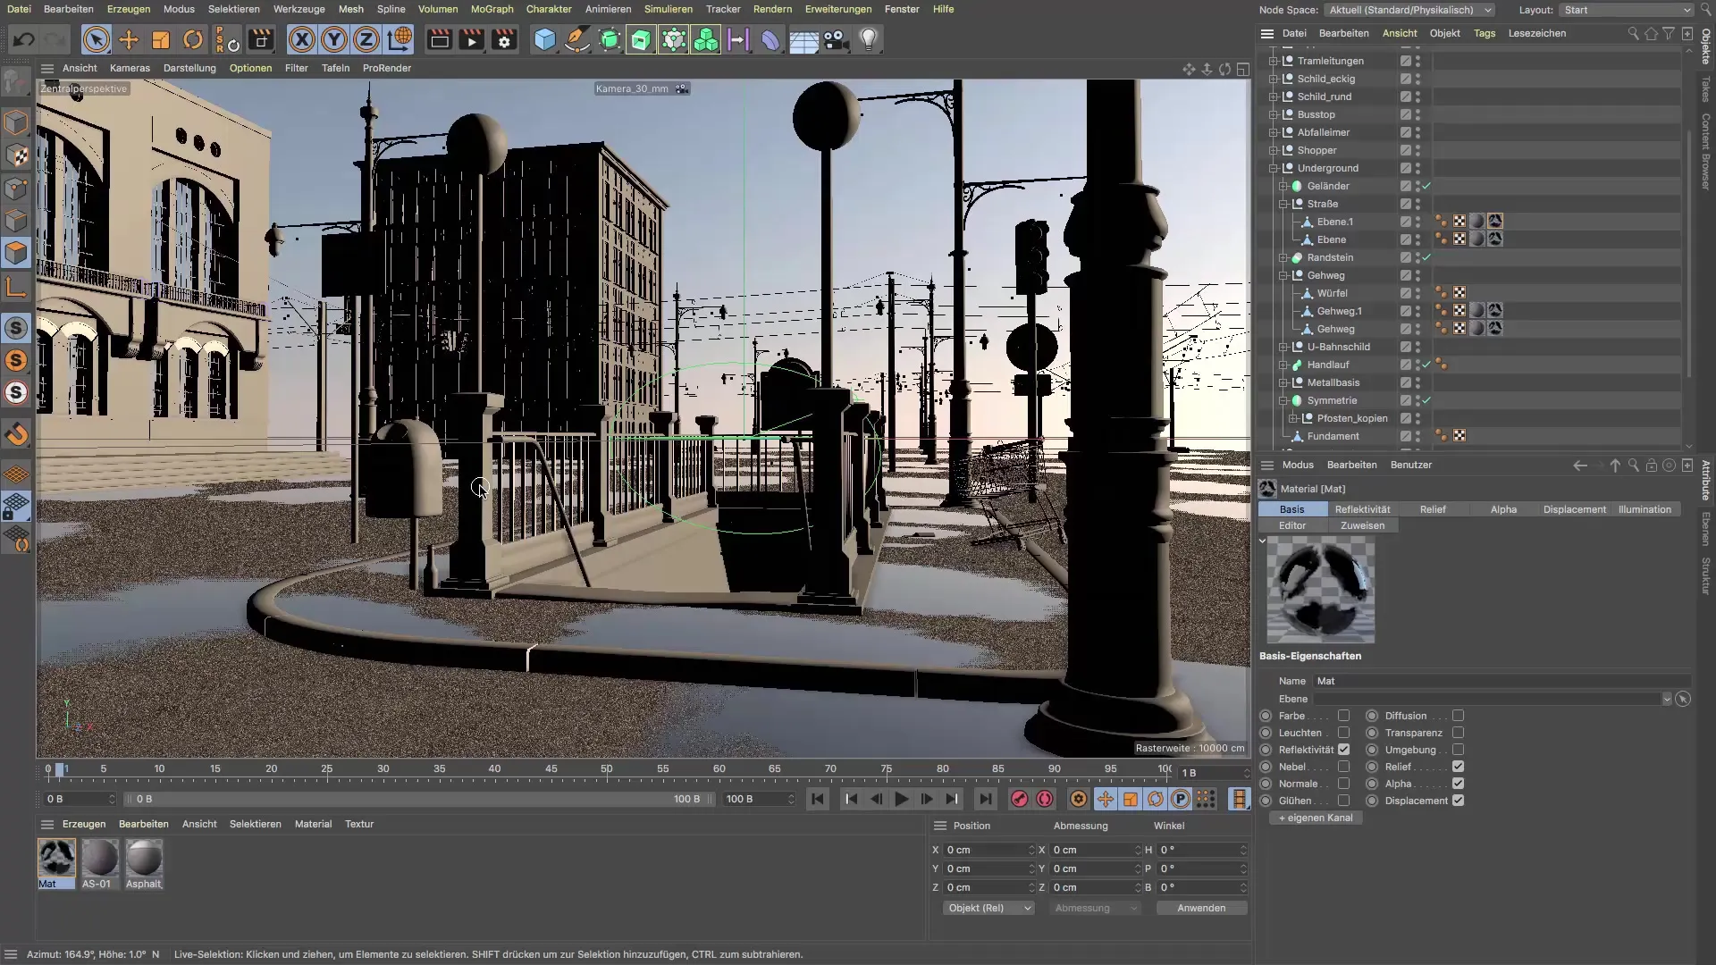This screenshot has height=965, width=1716.
Task: Open the Zuweisen tab button
Action: tap(1362, 525)
